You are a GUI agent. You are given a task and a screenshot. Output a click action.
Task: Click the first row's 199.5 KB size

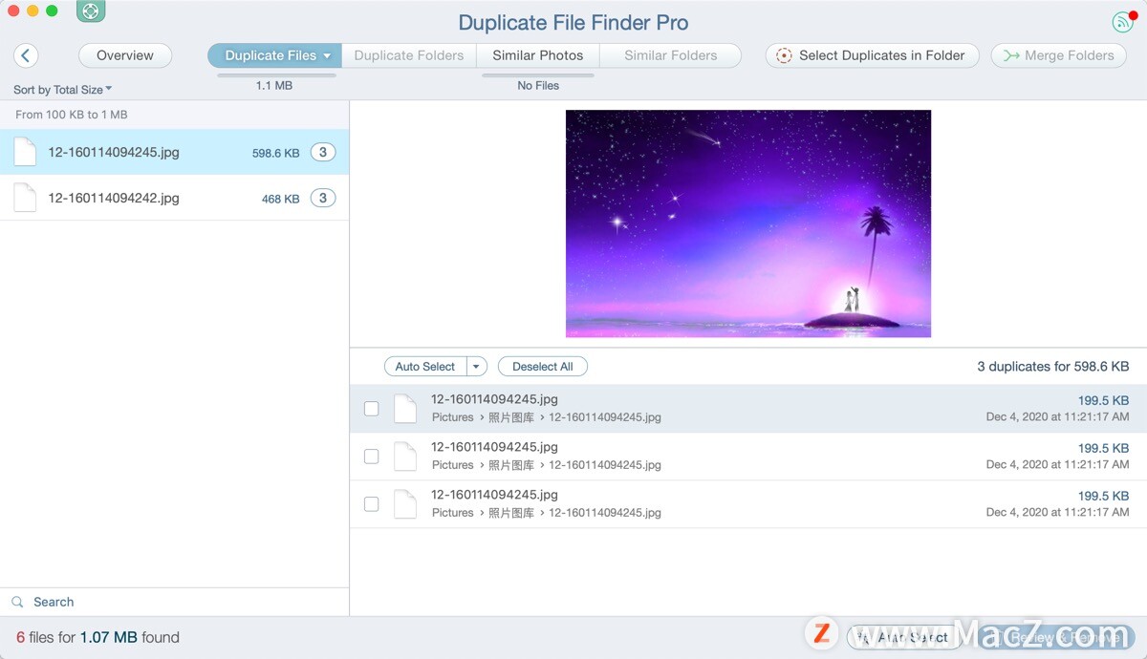(x=1104, y=401)
